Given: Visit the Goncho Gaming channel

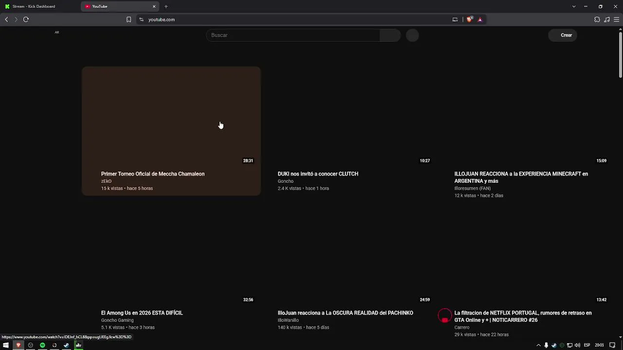Looking at the screenshot, I should coord(117,320).
